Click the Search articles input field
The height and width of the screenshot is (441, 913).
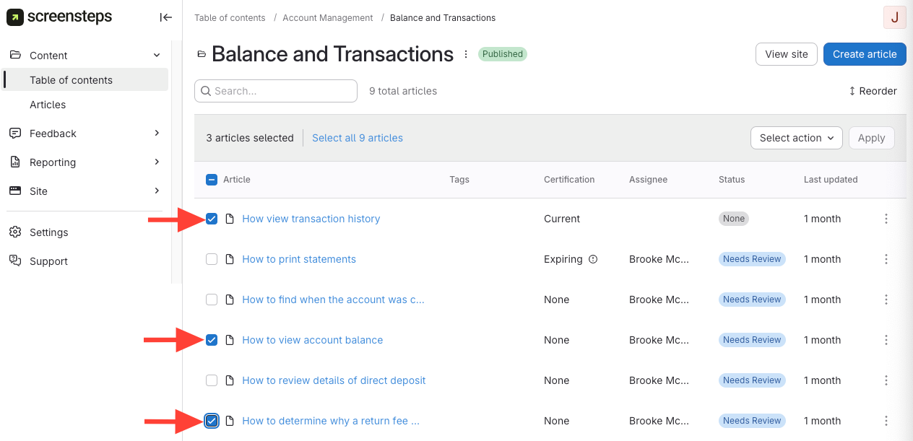(x=282, y=91)
